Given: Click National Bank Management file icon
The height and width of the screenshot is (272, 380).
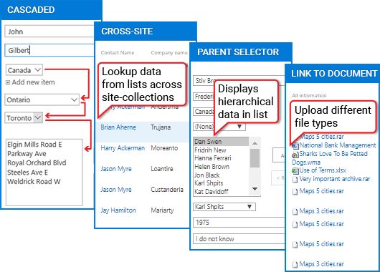Looking at the screenshot, I should click(295, 146).
